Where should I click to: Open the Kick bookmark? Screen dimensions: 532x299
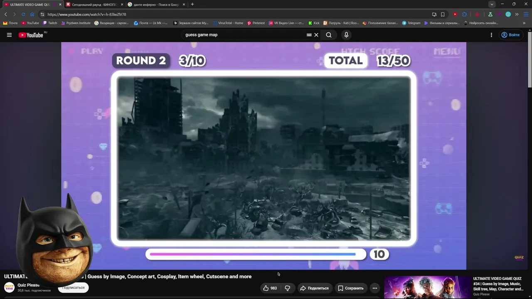pyautogui.click(x=314, y=23)
